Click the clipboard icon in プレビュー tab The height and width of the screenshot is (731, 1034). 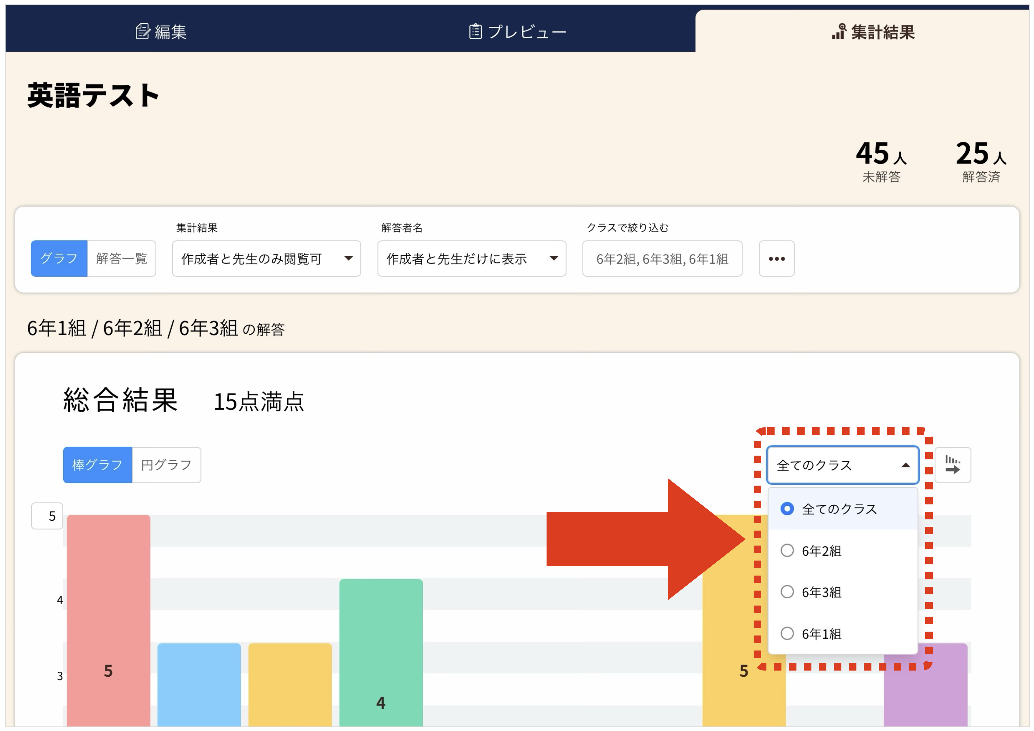click(x=475, y=31)
